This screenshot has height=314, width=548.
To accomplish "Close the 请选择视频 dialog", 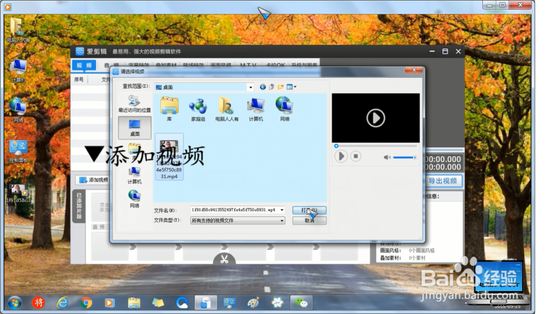I will (x=414, y=70).
